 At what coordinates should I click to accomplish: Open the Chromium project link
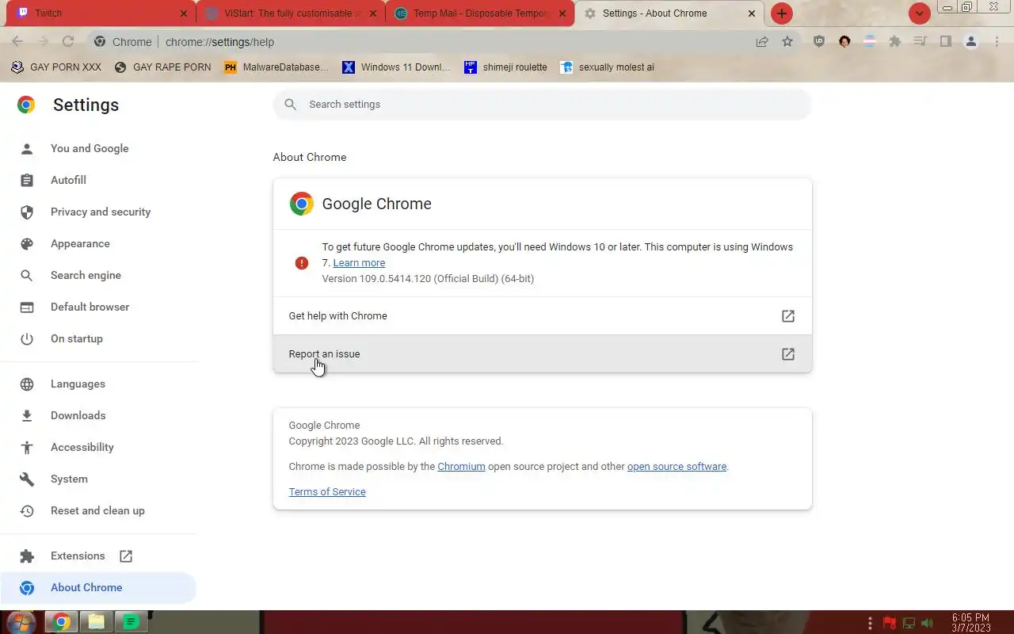pyautogui.click(x=461, y=467)
